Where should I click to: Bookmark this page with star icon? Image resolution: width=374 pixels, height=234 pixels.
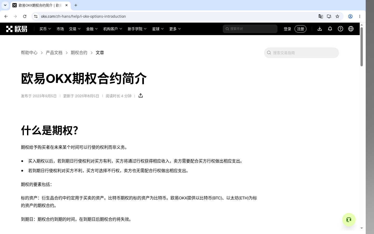337,16
